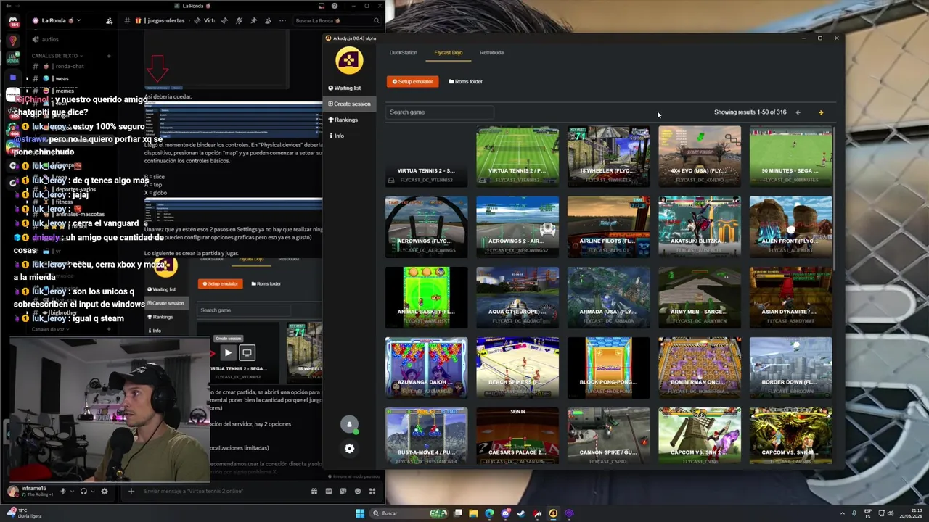Select 18 Wheeler game thumbnail
929x522 pixels.
pyautogui.click(x=608, y=157)
